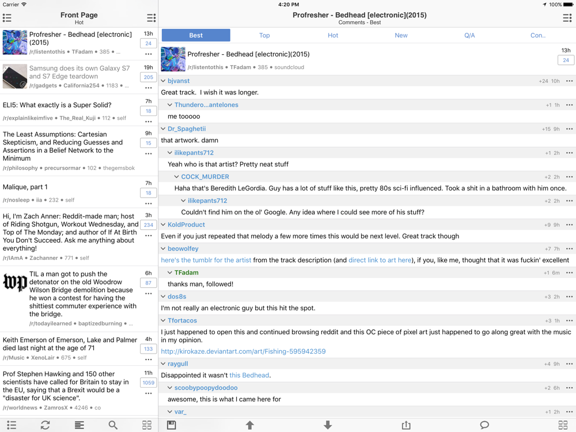Open more options for KoldProduct comment
Image resolution: width=576 pixels, height=432 pixels.
(570, 225)
